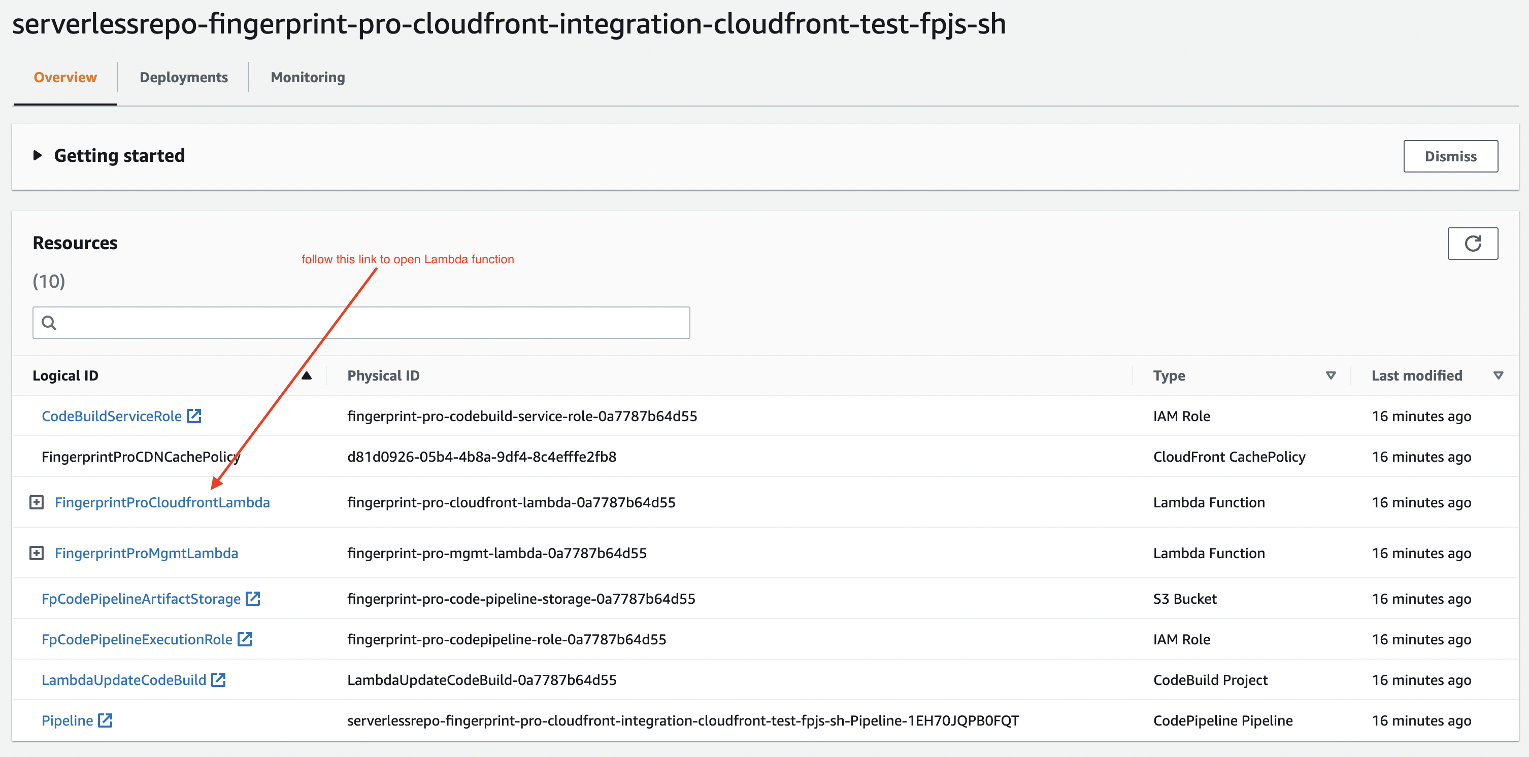Click the external link icon beside LambdaUpdateCodeBuild

click(x=218, y=679)
